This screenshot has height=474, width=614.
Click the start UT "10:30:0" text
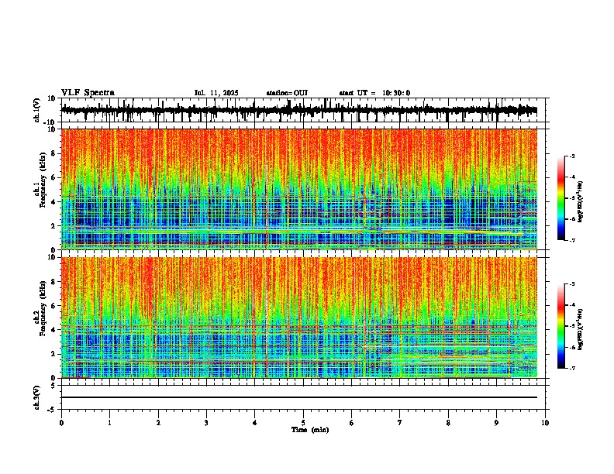396,93
